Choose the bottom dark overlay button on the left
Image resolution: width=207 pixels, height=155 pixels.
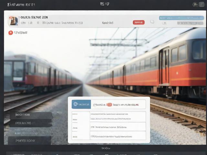[x=30, y=140]
